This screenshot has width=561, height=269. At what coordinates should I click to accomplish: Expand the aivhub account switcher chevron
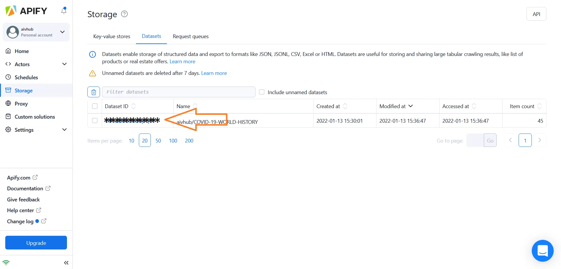tap(62, 32)
